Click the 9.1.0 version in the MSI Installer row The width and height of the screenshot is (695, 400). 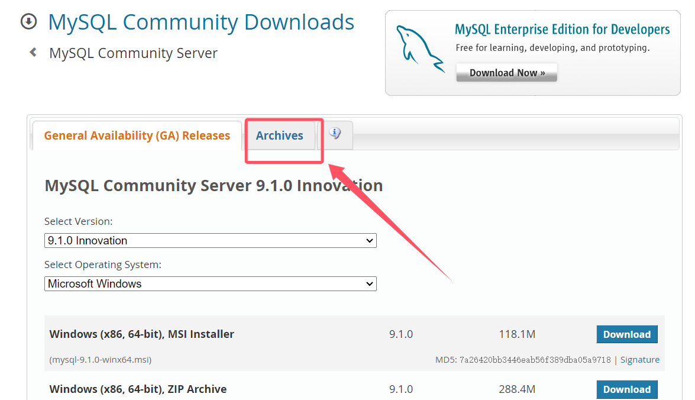pyautogui.click(x=401, y=334)
